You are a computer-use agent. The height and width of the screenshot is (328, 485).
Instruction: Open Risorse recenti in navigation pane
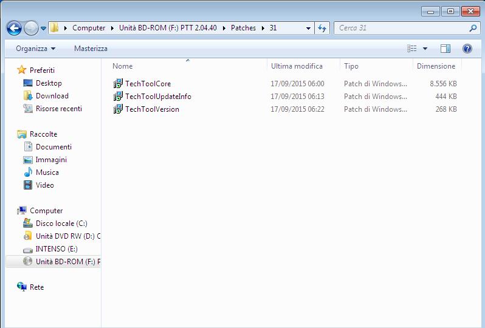click(x=59, y=109)
